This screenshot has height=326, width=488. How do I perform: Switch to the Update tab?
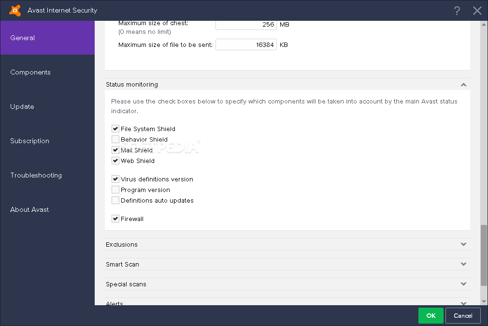(x=22, y=107)
